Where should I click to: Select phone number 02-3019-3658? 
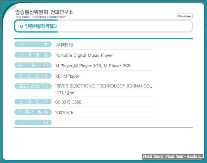tap(68, 102)
